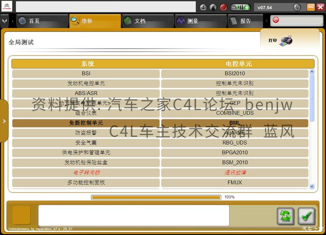
Task: Click the download arrow icon in title bar
Action: click(x=203, y=7)
